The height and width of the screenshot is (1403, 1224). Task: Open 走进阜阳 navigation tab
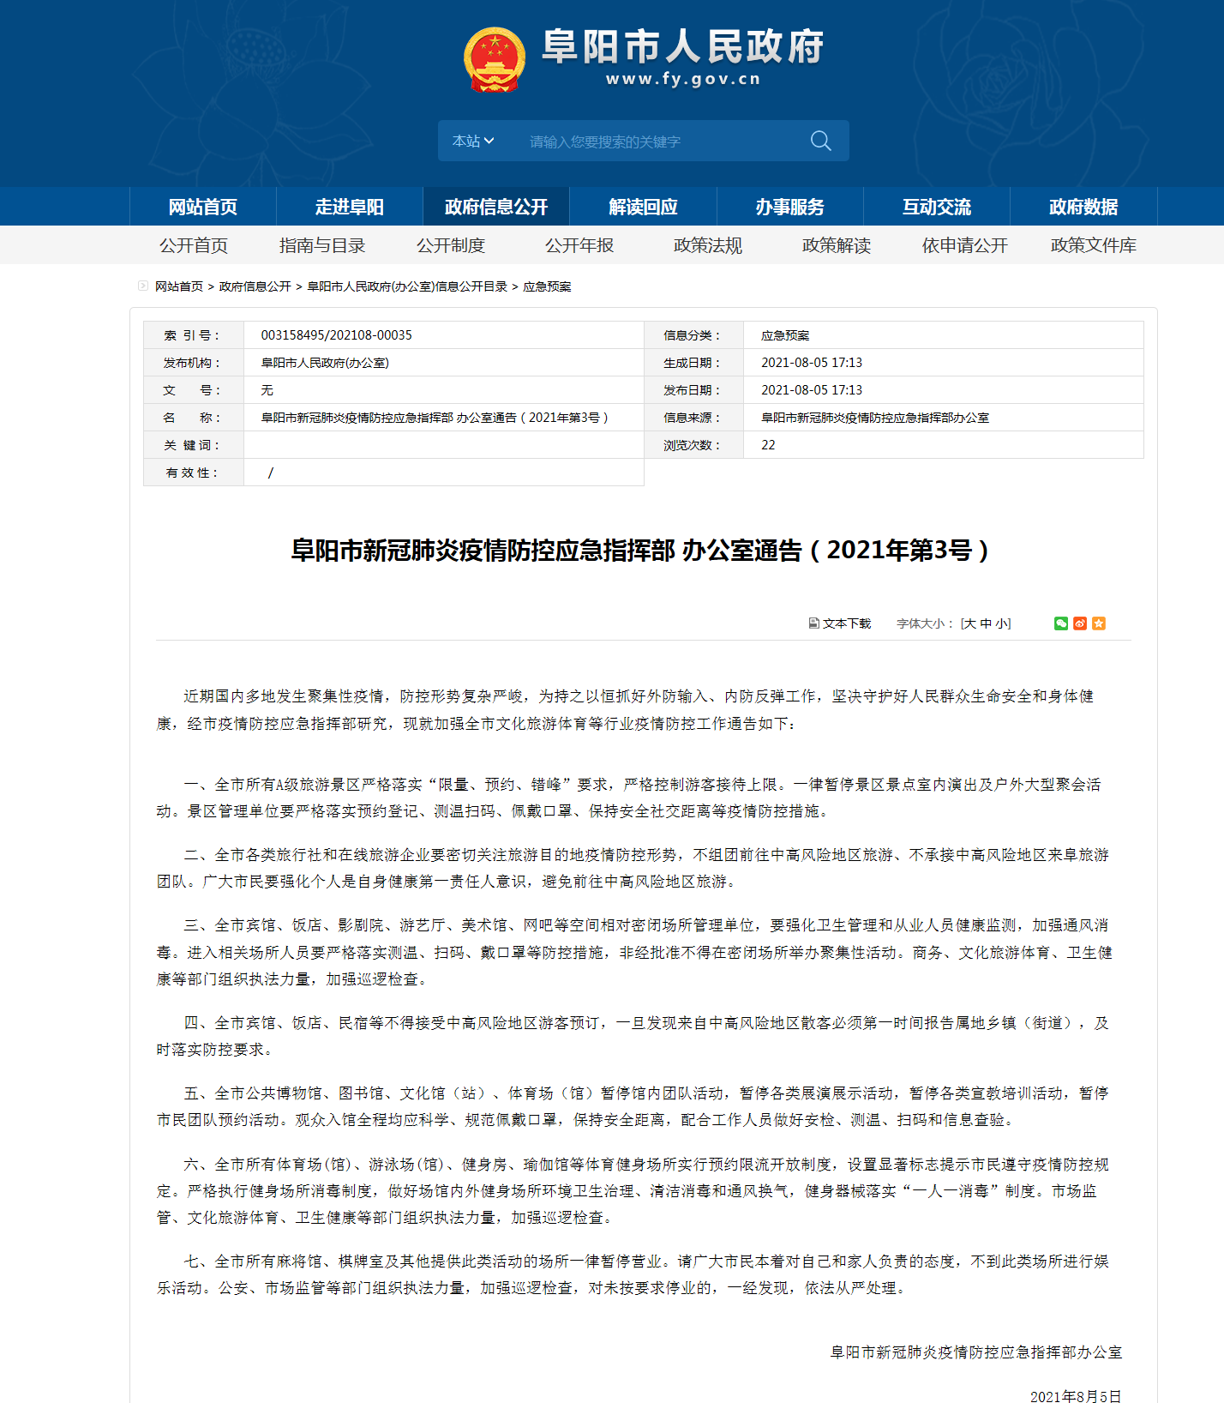(x=350, y=207)
